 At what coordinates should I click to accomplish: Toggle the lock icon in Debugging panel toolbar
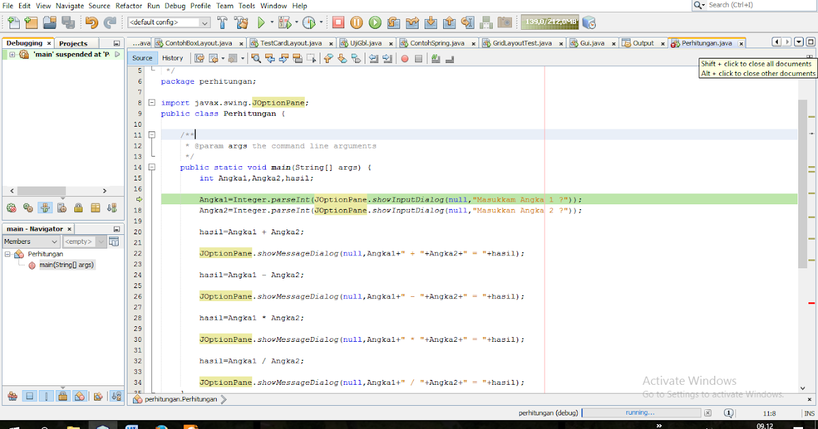pyautogui.click(x=78, y=208)
